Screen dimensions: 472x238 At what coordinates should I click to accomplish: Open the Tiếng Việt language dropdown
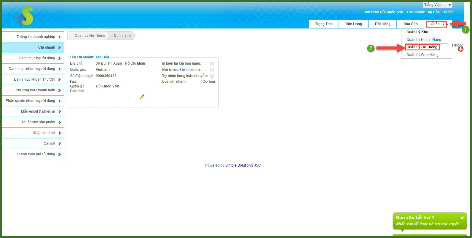449,5
